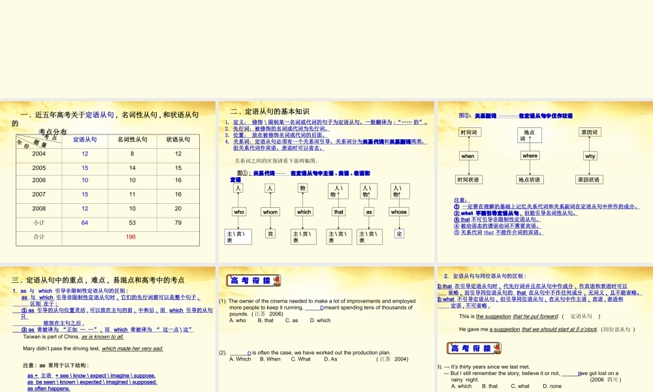Click the 'whom' box in the diagram
This screenshot has height=392, width=653.
coord(270,212)
